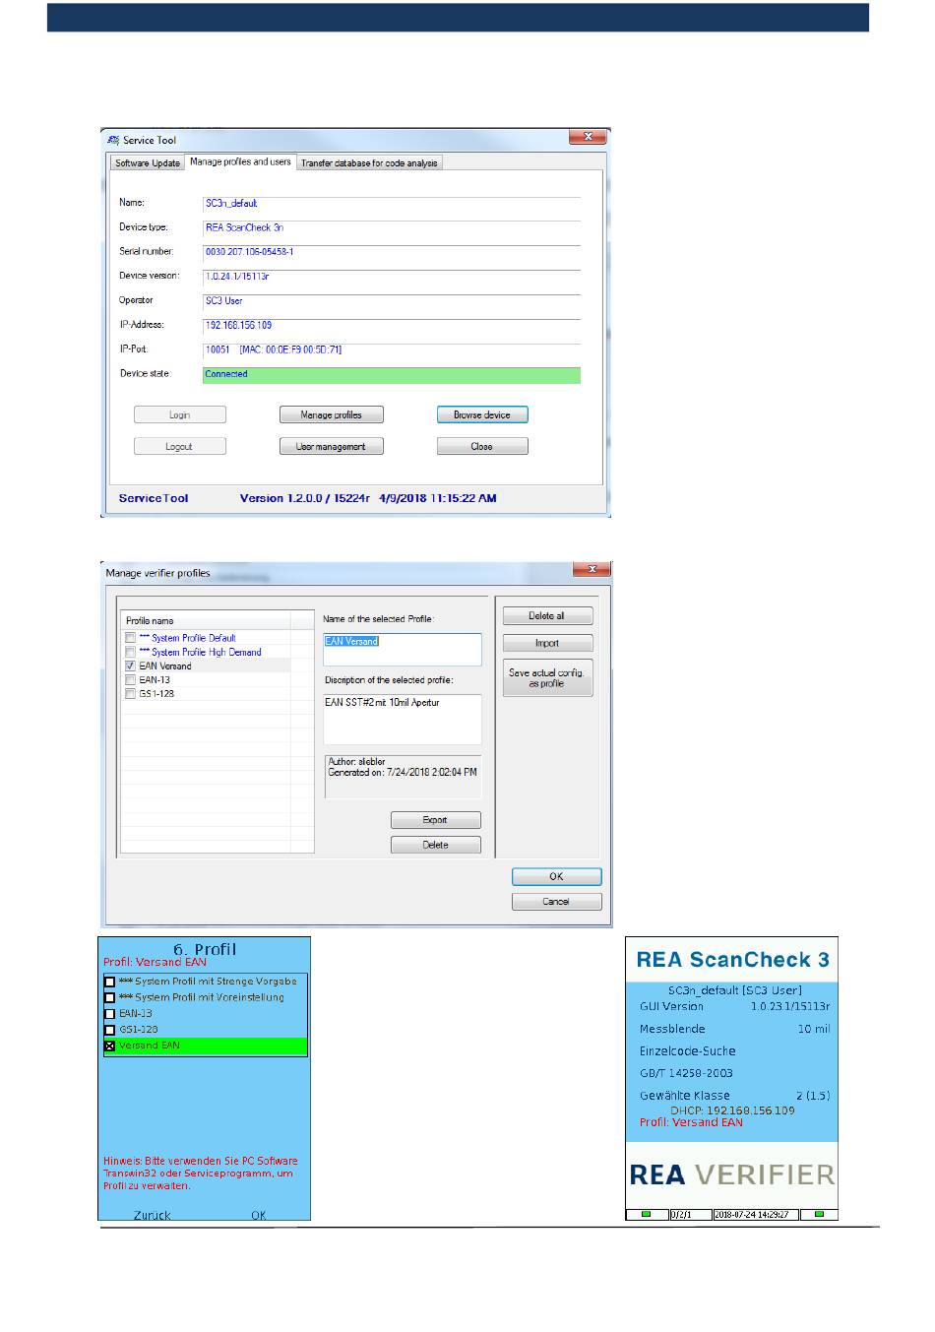
Task: Click Zurück on the Profil screen
Action: click(x=153, y=1215)
